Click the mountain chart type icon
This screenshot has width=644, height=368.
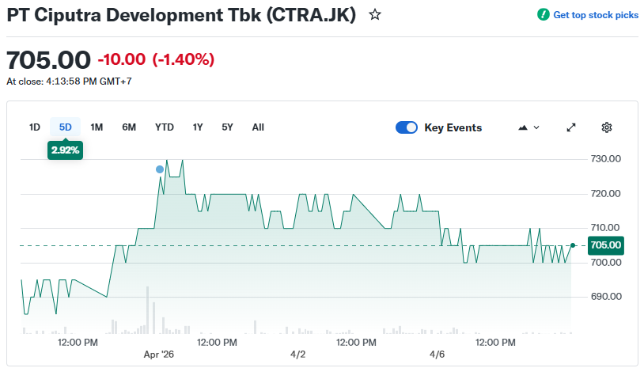point(523,127)
